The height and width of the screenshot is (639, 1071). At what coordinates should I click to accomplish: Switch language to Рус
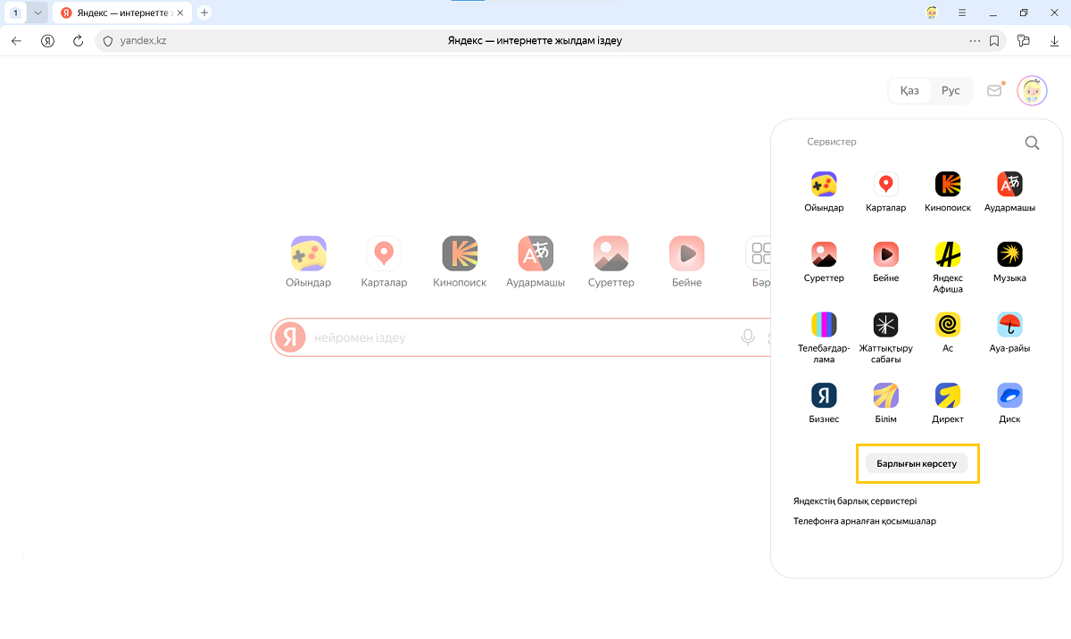(951, 90)
